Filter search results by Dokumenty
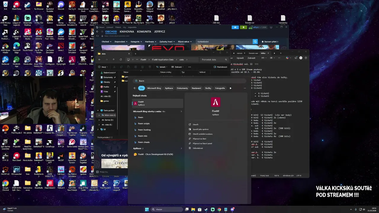Screen dimensions: 379x213 182,88
